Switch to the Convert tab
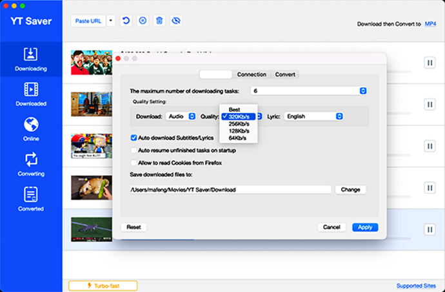445x292 pixels. click(285, 74)
